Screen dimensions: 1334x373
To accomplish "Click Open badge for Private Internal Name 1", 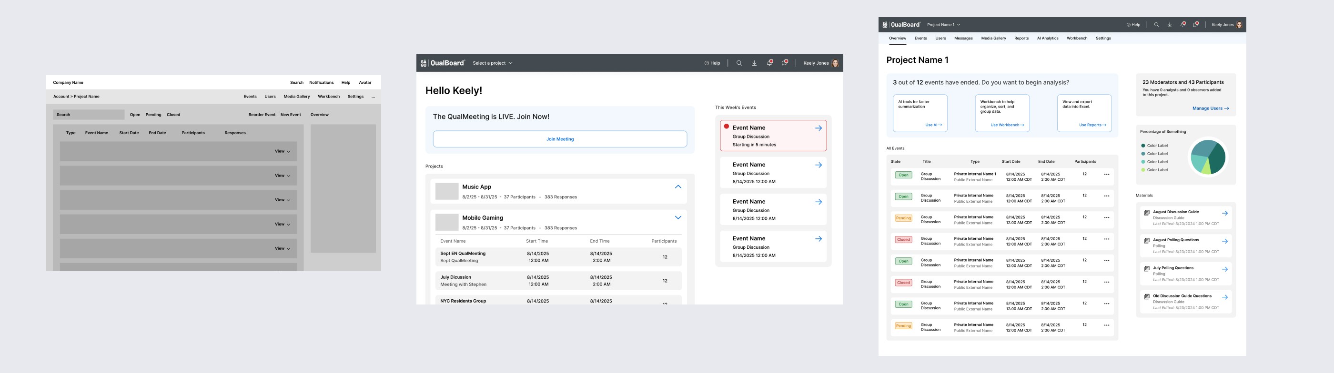I will [903, 175].
